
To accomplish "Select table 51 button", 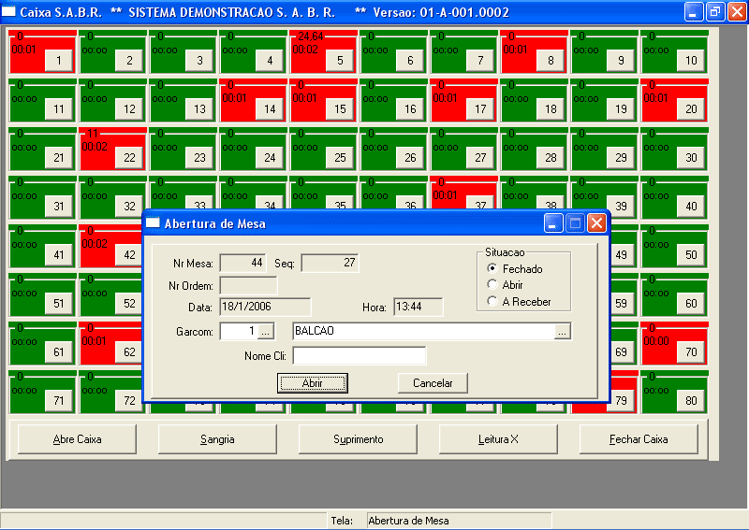I will 59,304.
